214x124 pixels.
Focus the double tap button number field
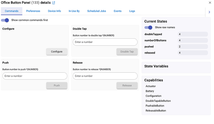tap(105, 42)
